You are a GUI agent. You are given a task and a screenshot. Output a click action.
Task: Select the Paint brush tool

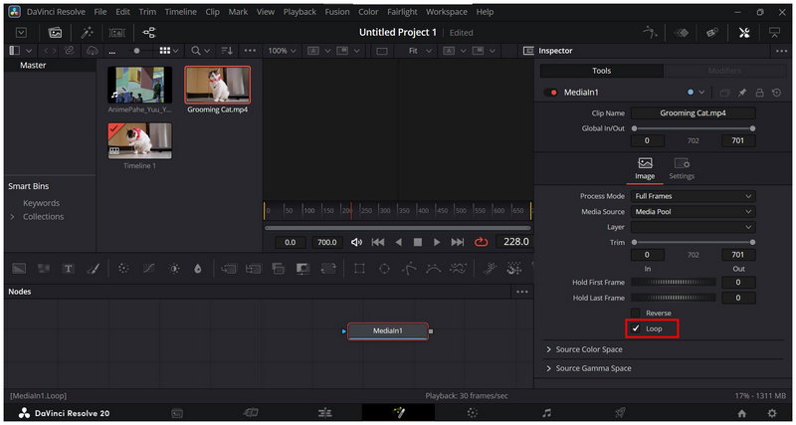pyautogui.click(x=93, y=269)
